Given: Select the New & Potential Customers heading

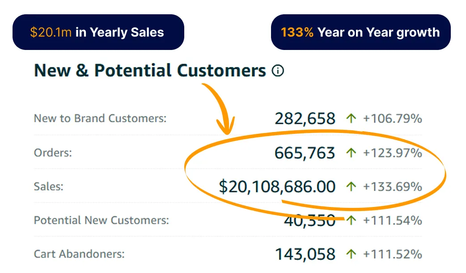Looking at the screenshot, I should [x=150, y=70].
